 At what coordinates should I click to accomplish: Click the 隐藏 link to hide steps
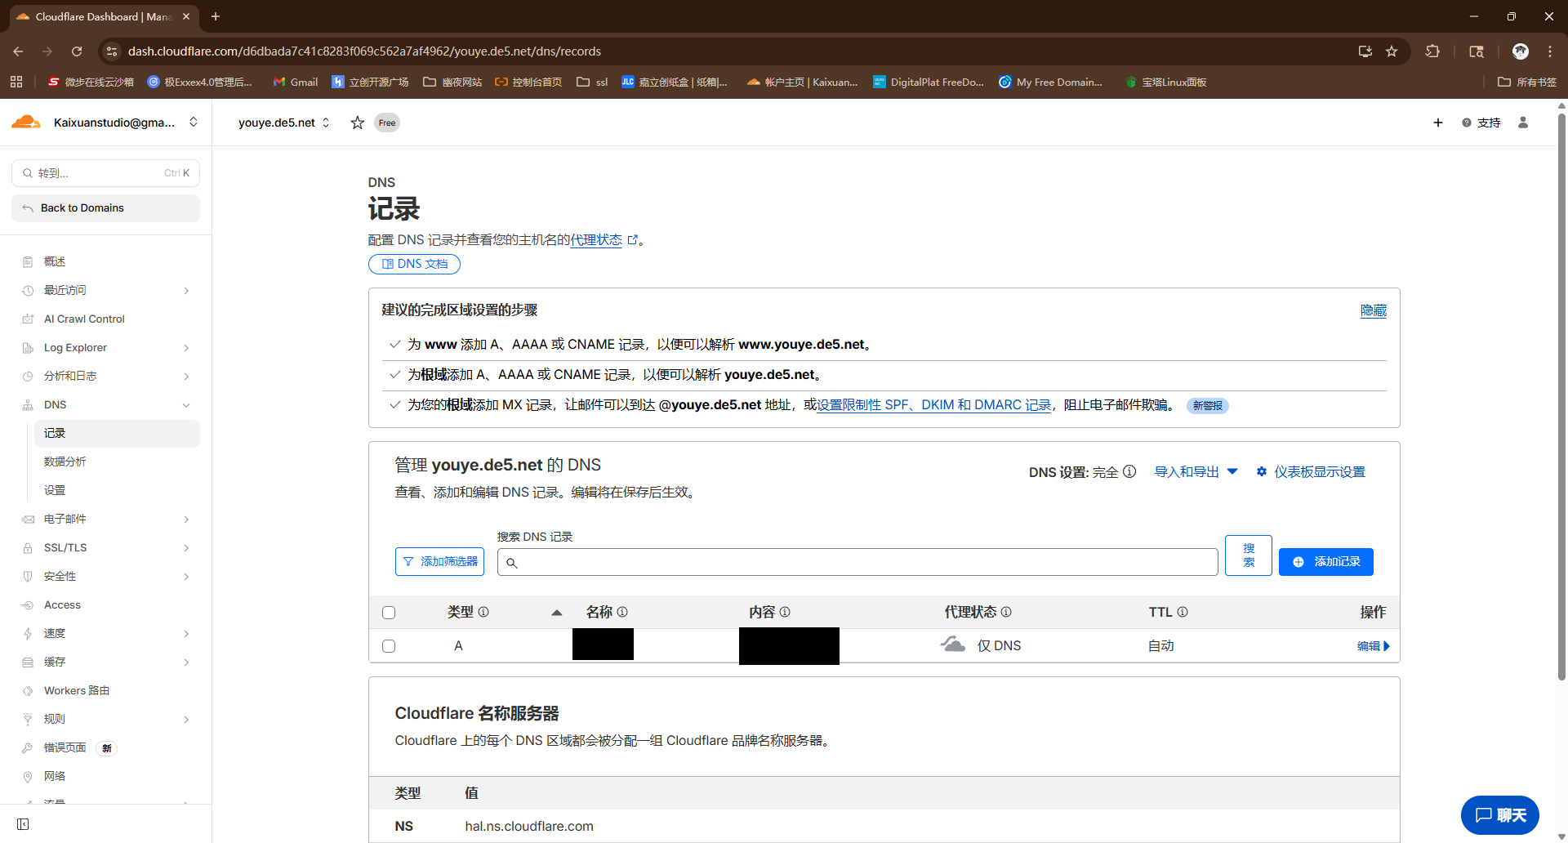pos(1373,310)
